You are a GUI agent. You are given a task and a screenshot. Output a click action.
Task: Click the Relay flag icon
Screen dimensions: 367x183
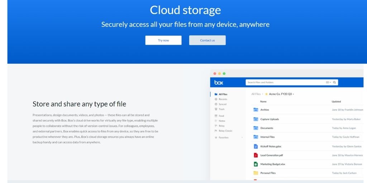pos(216,126)
